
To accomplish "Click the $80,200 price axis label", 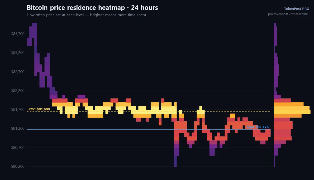I will tap(18, 167).
